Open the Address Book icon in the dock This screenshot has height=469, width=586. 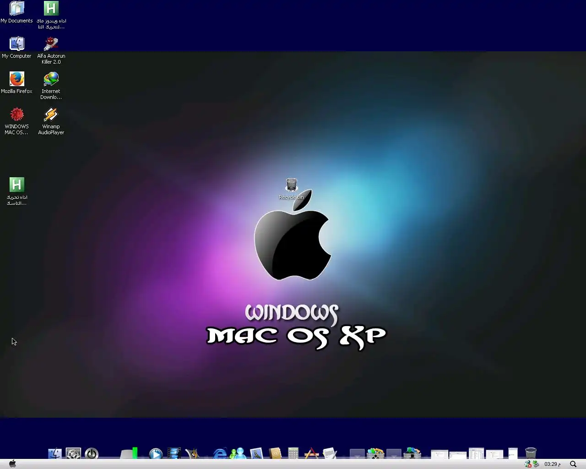[x=275, y=453]
